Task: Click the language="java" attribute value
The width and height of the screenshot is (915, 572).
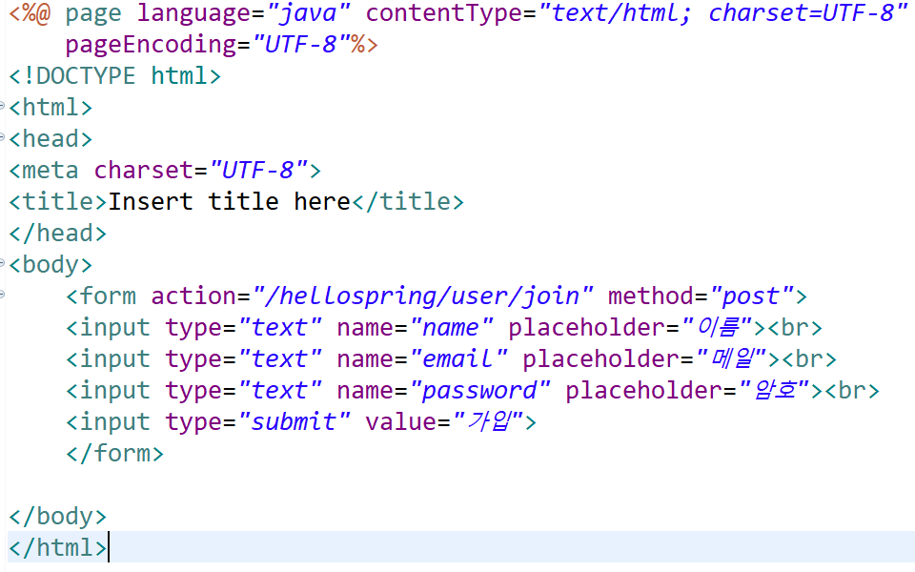Action: click(309, 12)
